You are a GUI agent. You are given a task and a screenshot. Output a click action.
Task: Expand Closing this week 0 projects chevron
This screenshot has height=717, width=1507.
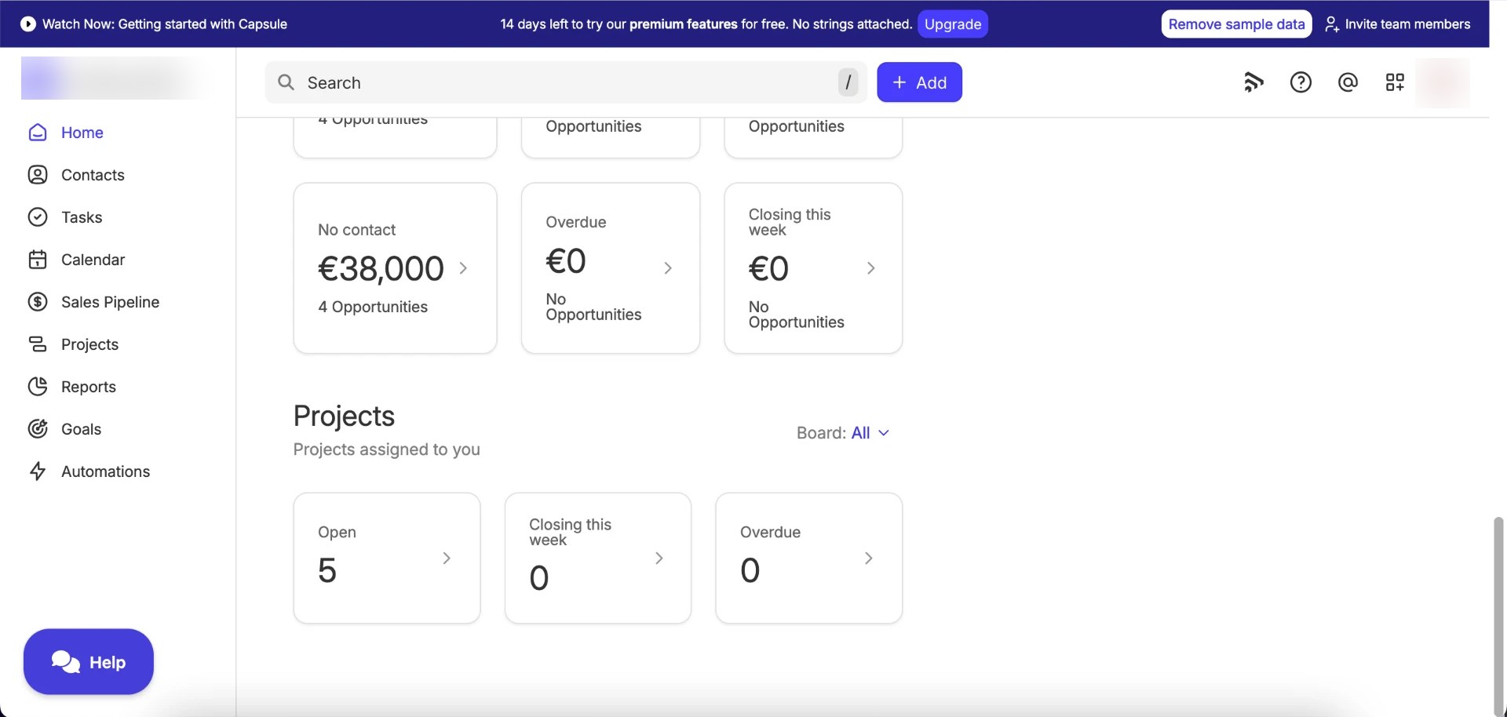(x=659, y=559)
